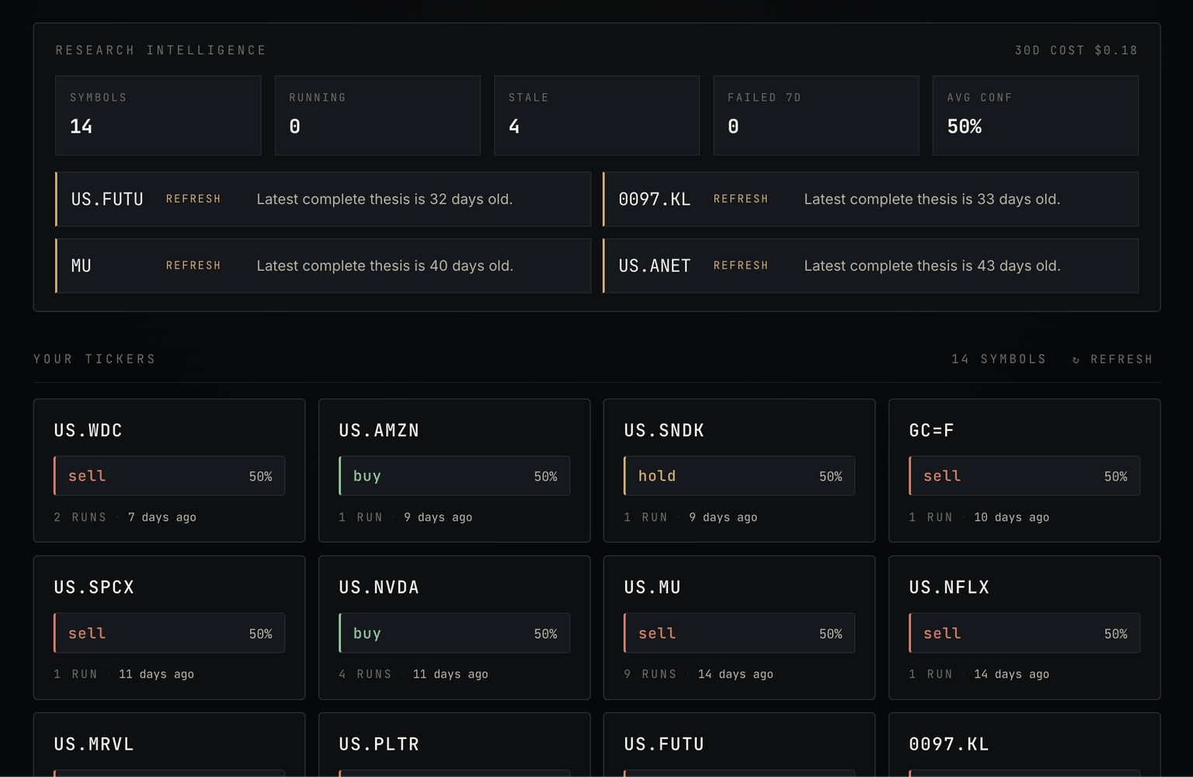Open the GC=F ticker card title

click(931, 430)
